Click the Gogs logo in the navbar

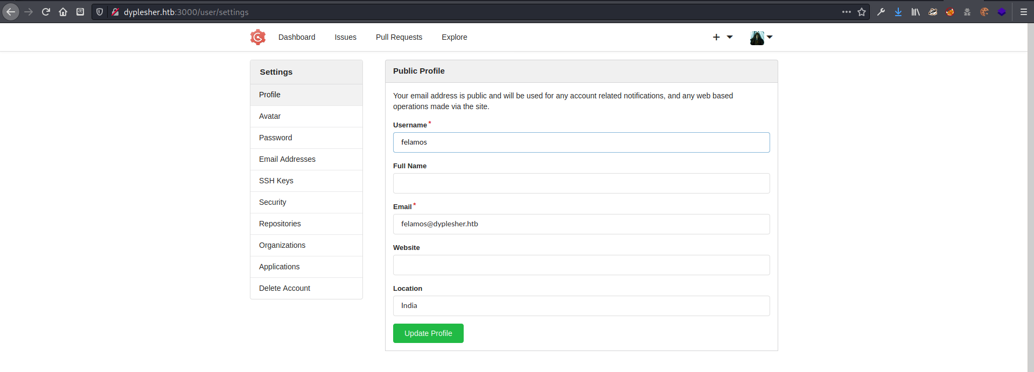coord(258,37)
